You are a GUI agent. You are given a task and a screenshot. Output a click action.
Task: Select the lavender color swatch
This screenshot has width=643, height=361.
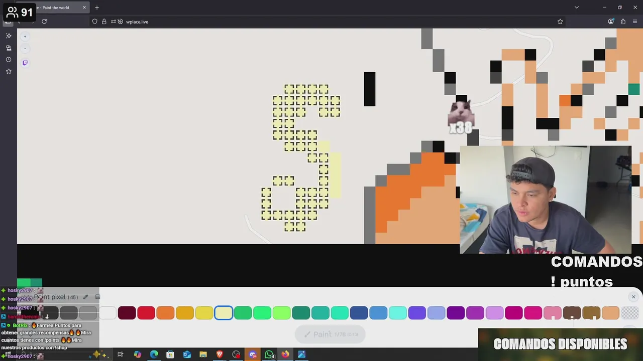494,313
